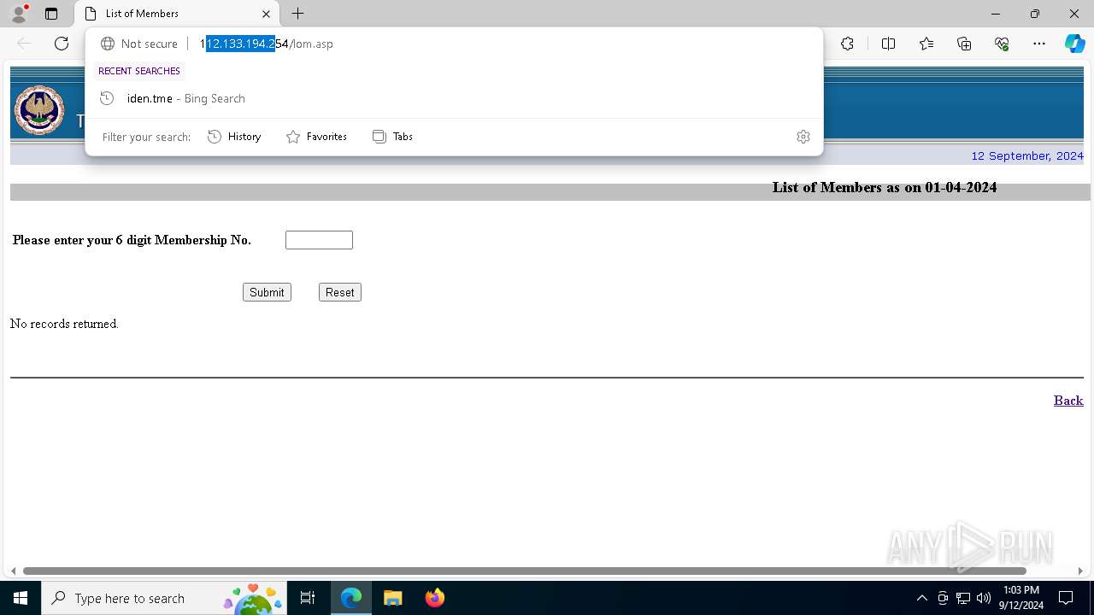This screenshot has height=615, width=1094.
Task: Close the List of Members tab
Action: coord(266,14)
